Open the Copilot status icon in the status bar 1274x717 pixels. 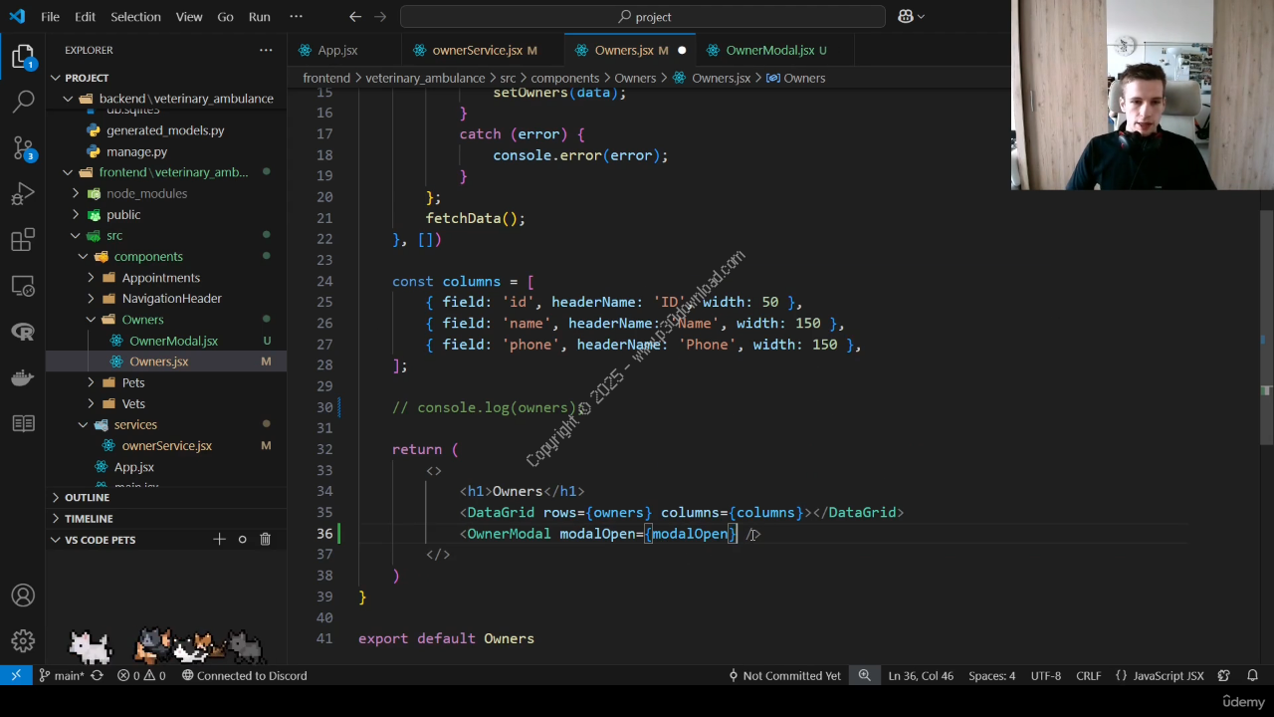[1224, 675]
